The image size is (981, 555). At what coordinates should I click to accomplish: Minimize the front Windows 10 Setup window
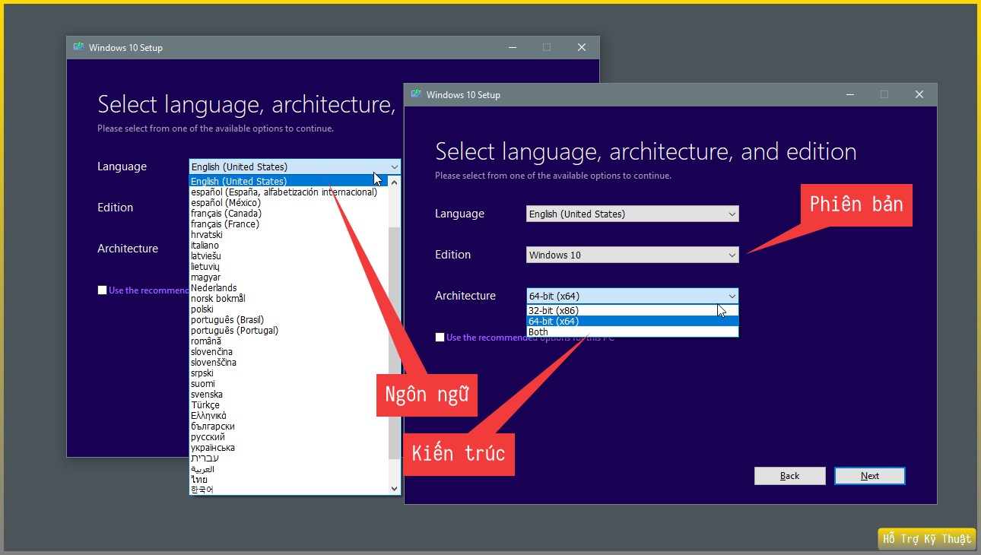coord(849,94)
